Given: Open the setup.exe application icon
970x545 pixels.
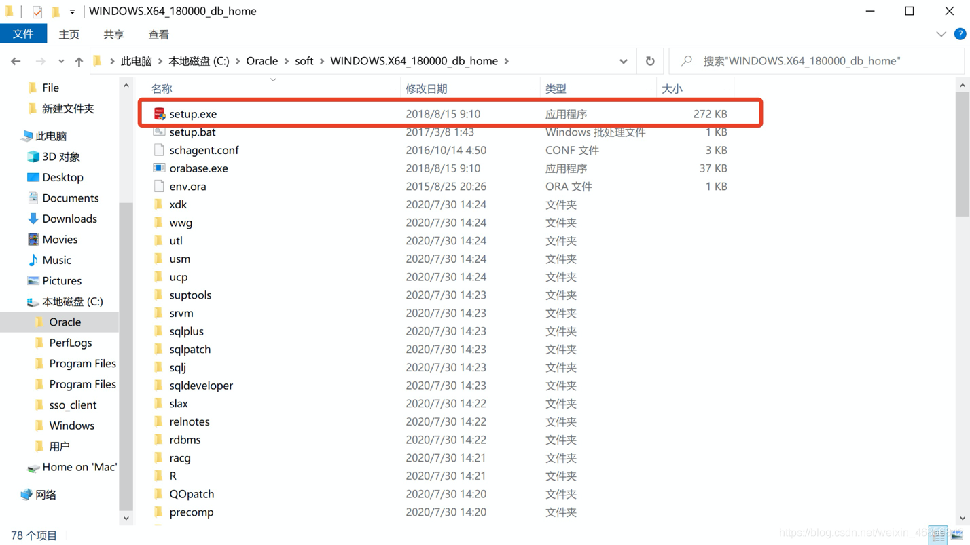Looking at the screenshot, I should pos(159,114).
